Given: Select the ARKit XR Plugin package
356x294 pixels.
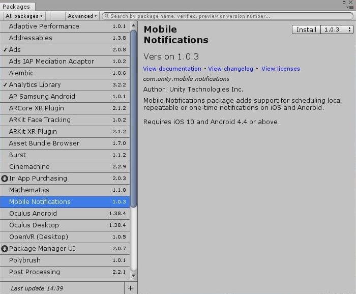Looking at the screenshot, I should 65,131.
